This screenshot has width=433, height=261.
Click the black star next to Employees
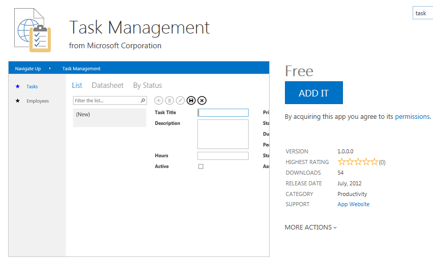[18, 101]
